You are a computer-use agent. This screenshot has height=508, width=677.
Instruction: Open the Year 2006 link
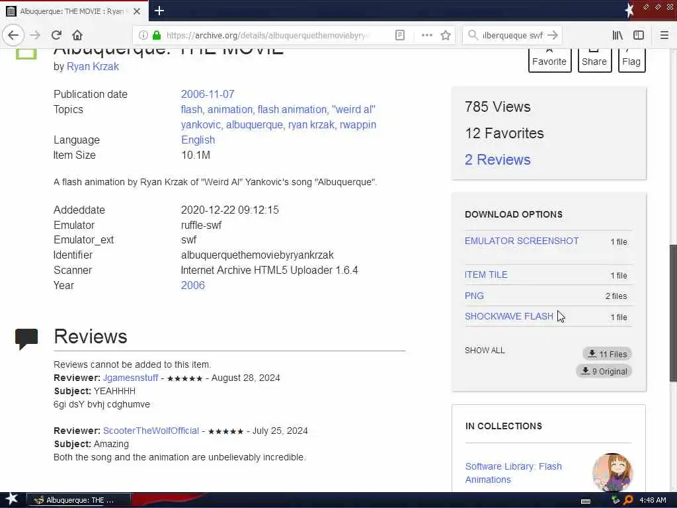coord(192,286)
